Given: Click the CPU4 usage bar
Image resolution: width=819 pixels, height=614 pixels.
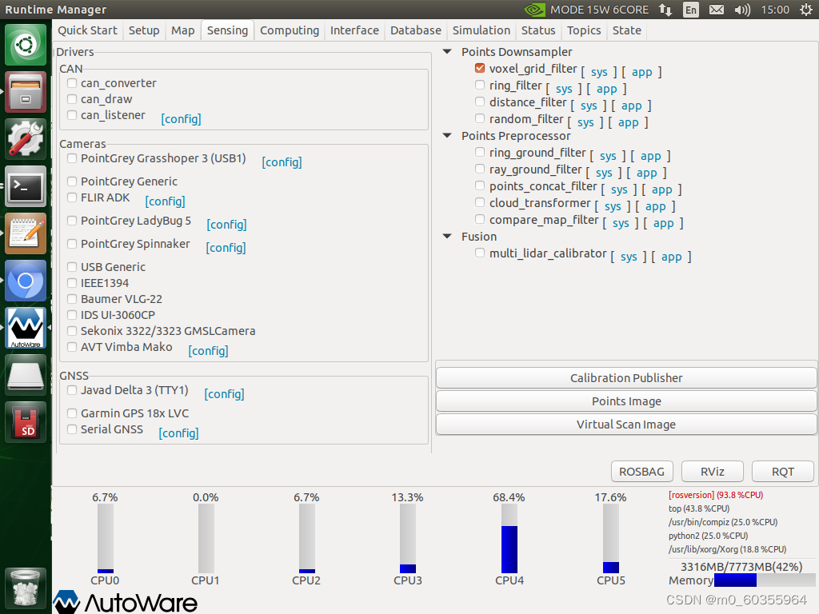Looking at the screenshot, I should (x=509, y=538).
